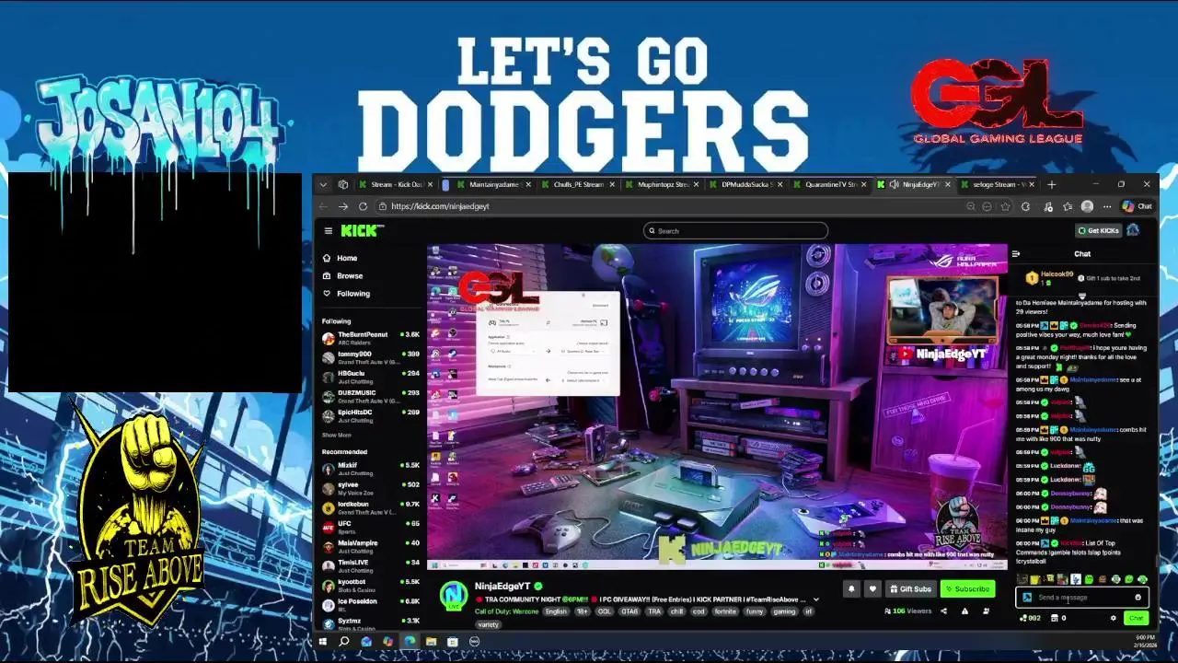This screenshot has width=1178, height=663.
Task: Expand stream title with chevron
Action: tap(815, 599)
